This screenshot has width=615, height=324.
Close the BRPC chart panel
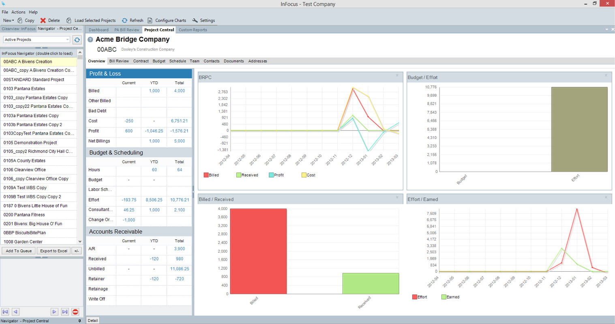tap(397, 75)
